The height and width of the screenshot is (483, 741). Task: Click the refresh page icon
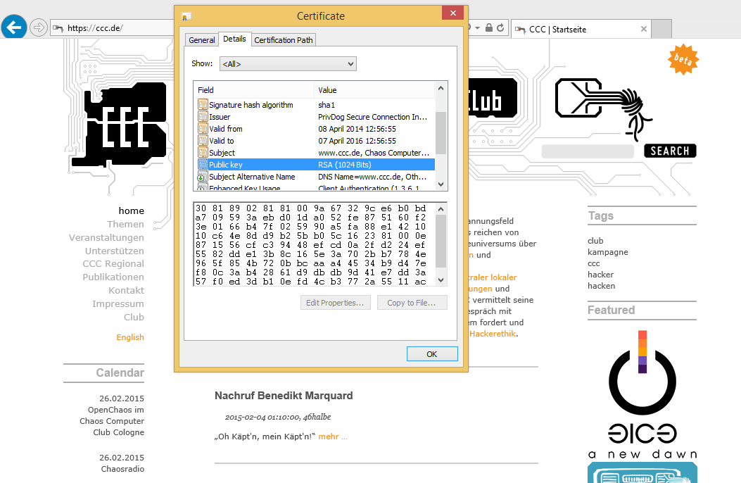[x=500, y=28]
